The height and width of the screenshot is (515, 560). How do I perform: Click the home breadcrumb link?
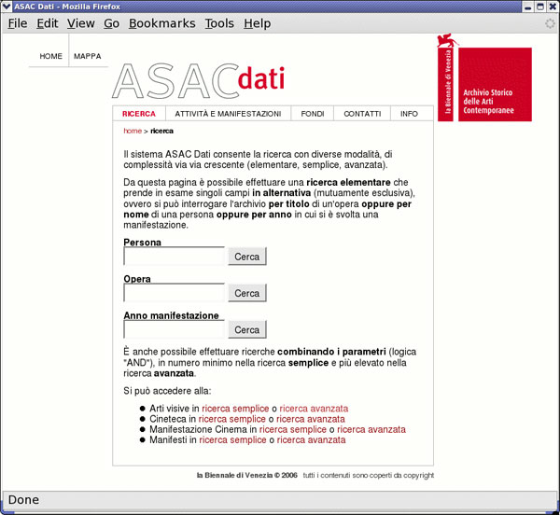click(133, 131)
